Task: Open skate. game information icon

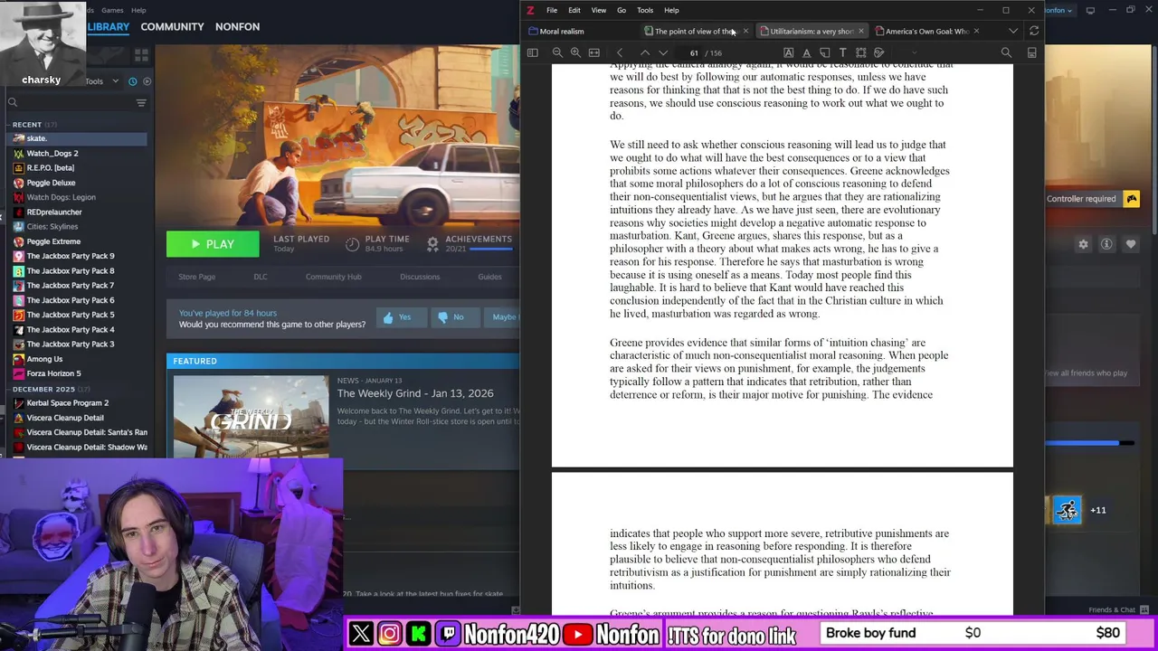Action: point(1106,244)
